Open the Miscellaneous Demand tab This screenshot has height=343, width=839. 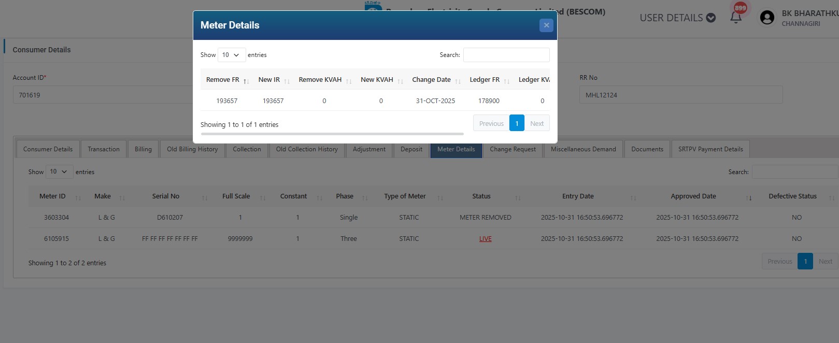click(583, 149)
